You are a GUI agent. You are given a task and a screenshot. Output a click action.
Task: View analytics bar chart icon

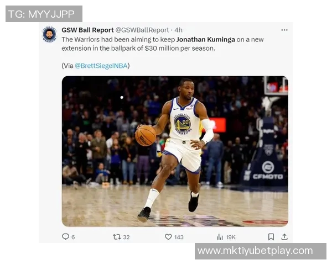(x=220, y=237)
